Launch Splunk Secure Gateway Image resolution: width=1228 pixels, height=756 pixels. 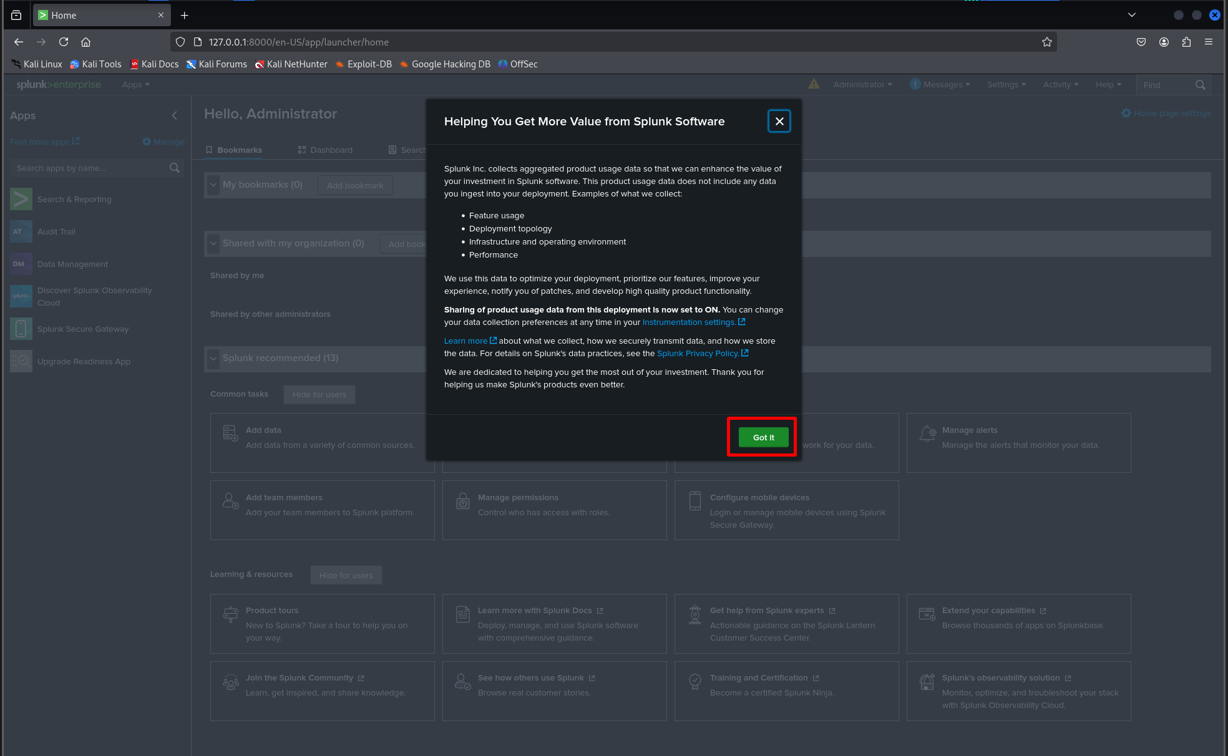82,329
